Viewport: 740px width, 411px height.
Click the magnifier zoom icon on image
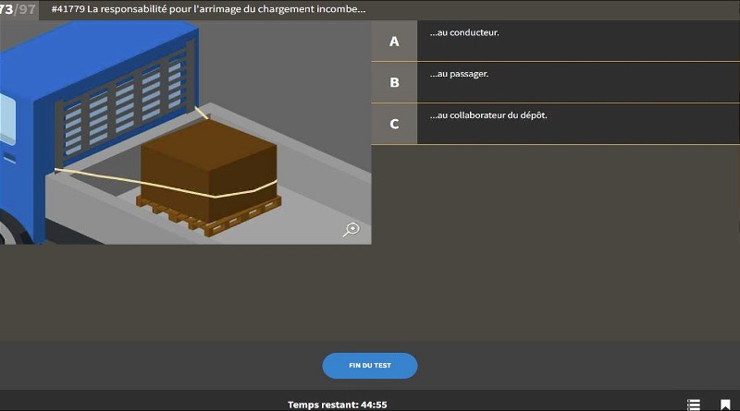point(351,230)
